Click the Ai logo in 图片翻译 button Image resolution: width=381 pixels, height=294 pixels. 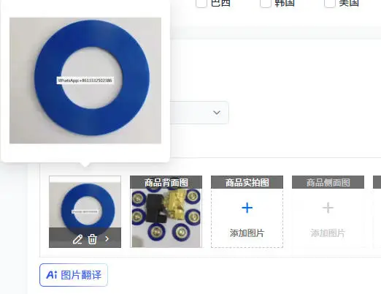[52, 275]
